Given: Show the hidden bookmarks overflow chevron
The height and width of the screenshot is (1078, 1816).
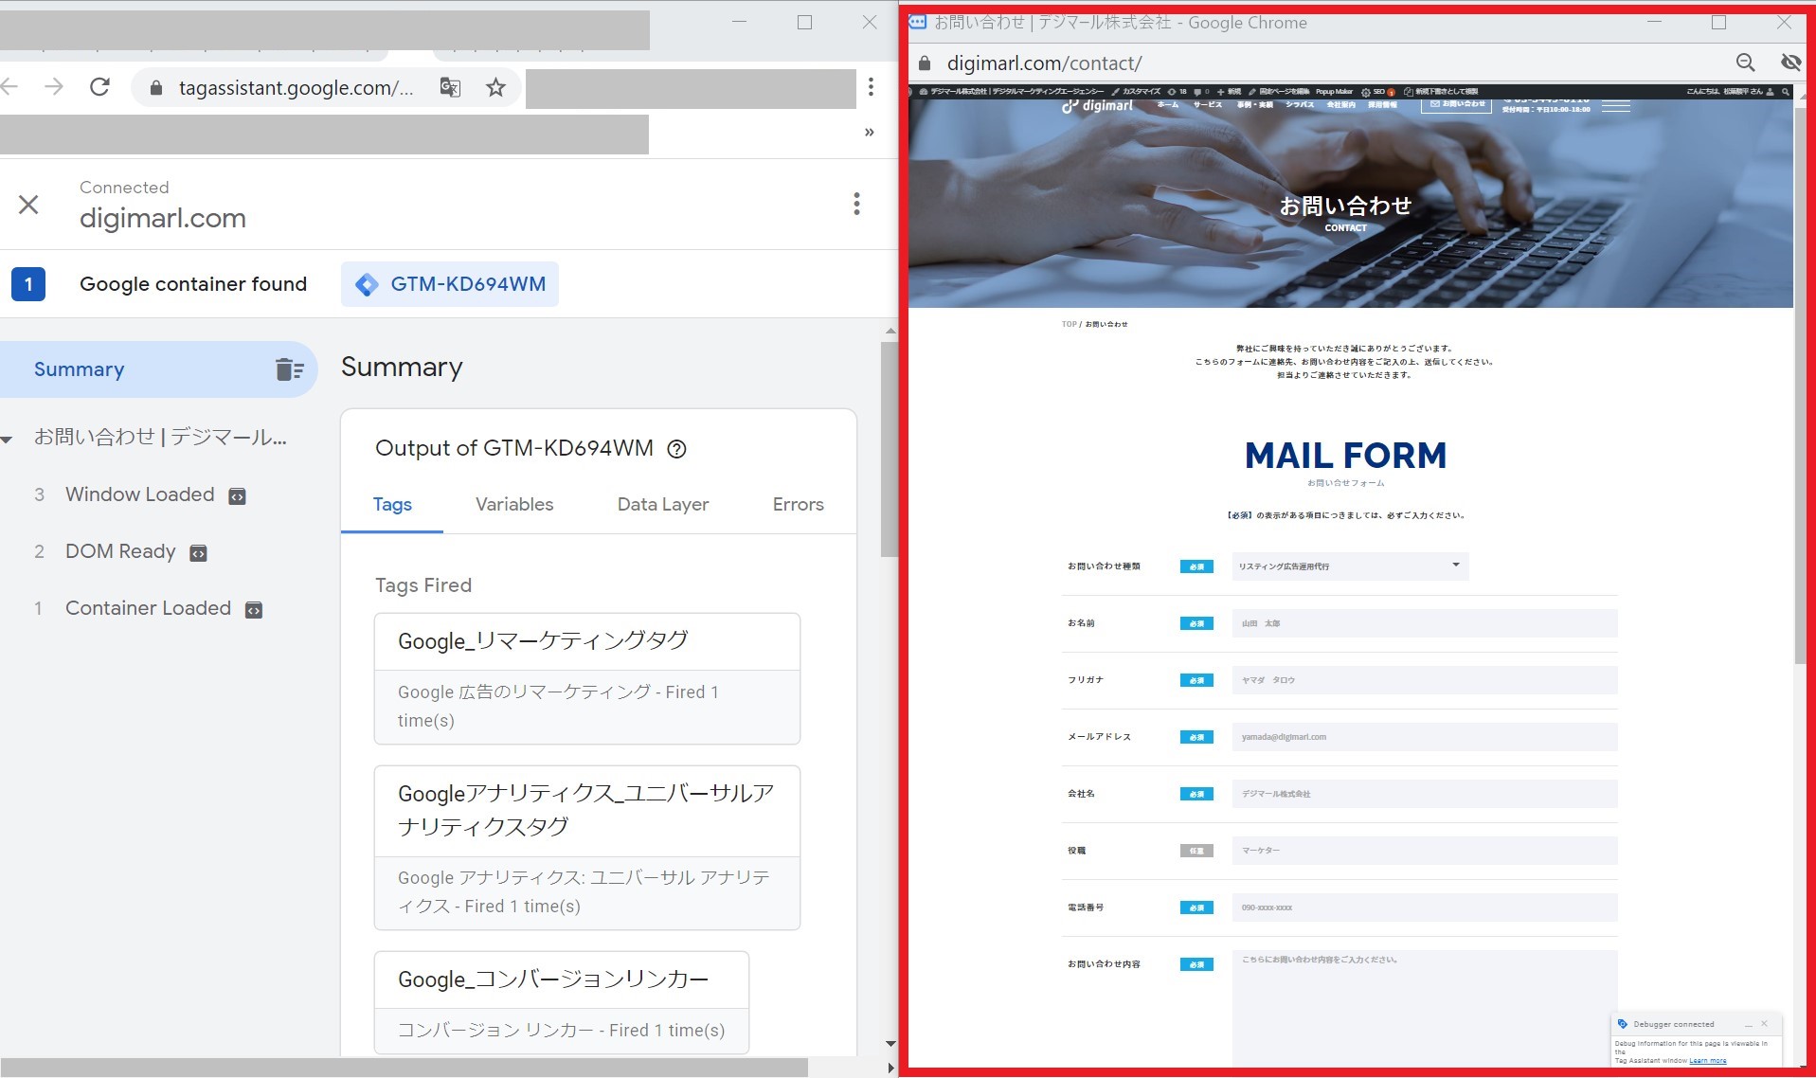Looking at the screenshot, I should (869, 133).
